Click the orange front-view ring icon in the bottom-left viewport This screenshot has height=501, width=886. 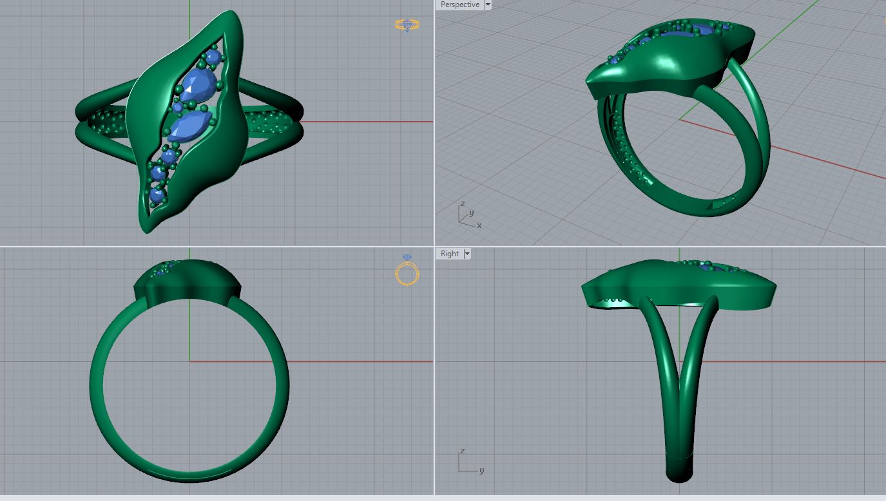tap(407, 272)
